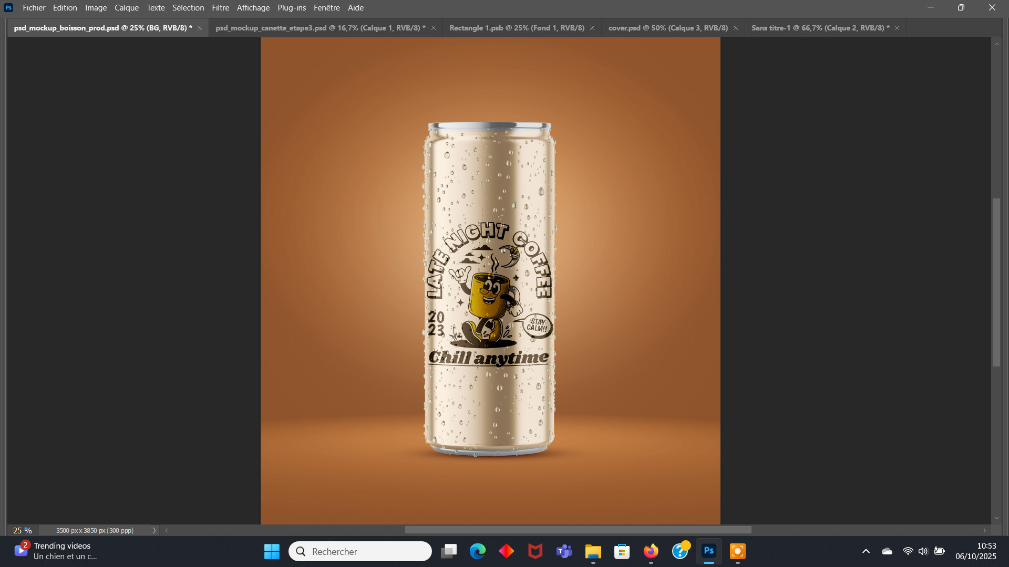Open Firefox from the taskbar
Screen dimensions: 1009x567
(651, 551)
